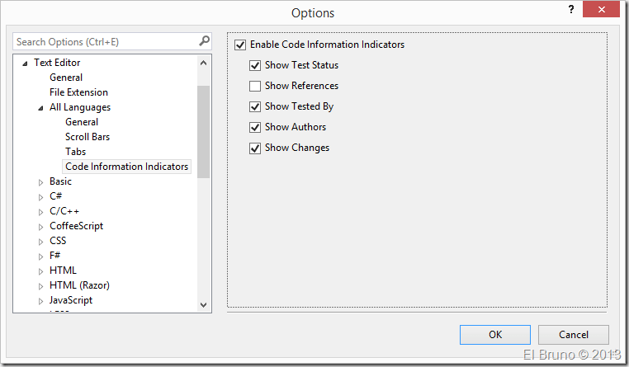Expand the HTML (Razor) node
Image resolution: width=629 pixels, height=367 pixels.
point(40,285)
